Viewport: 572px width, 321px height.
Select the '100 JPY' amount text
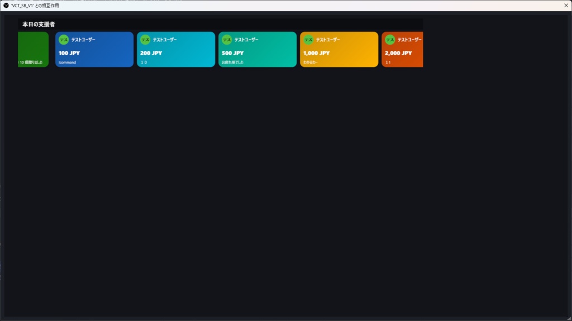[x=69, y=53]
